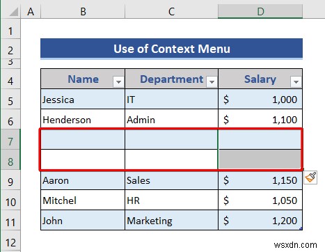325x252 pixels.
Task: Open the Insert Options paintbrush icon
Action: (x=310, y=178)
